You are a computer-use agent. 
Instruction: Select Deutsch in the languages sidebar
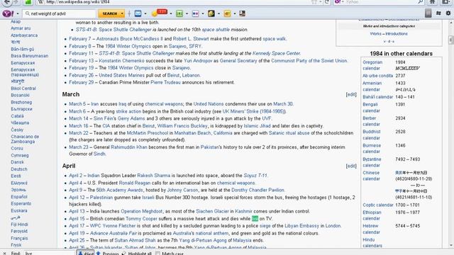click(x=19, y=169)
